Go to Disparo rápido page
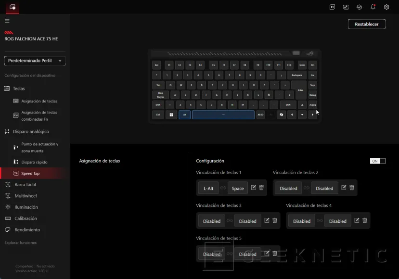This screenshot has height=279, width=399. pos(34,162)
